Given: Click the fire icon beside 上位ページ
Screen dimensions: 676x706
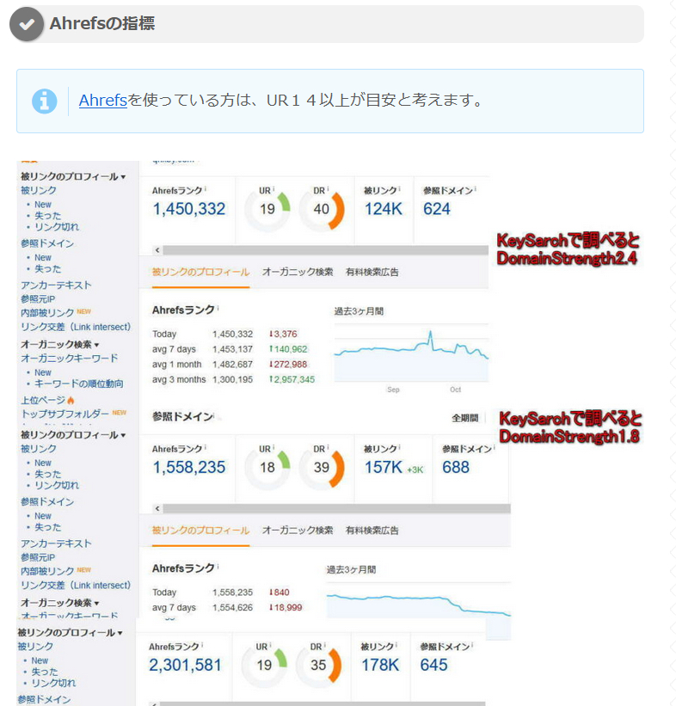Looking at the screenshot, I should 71,400.
